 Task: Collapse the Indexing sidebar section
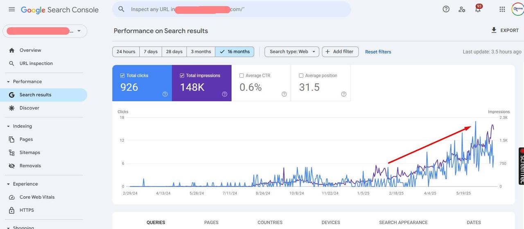(8, 126)
